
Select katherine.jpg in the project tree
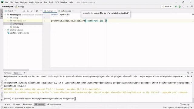click(x=18, y=24)
